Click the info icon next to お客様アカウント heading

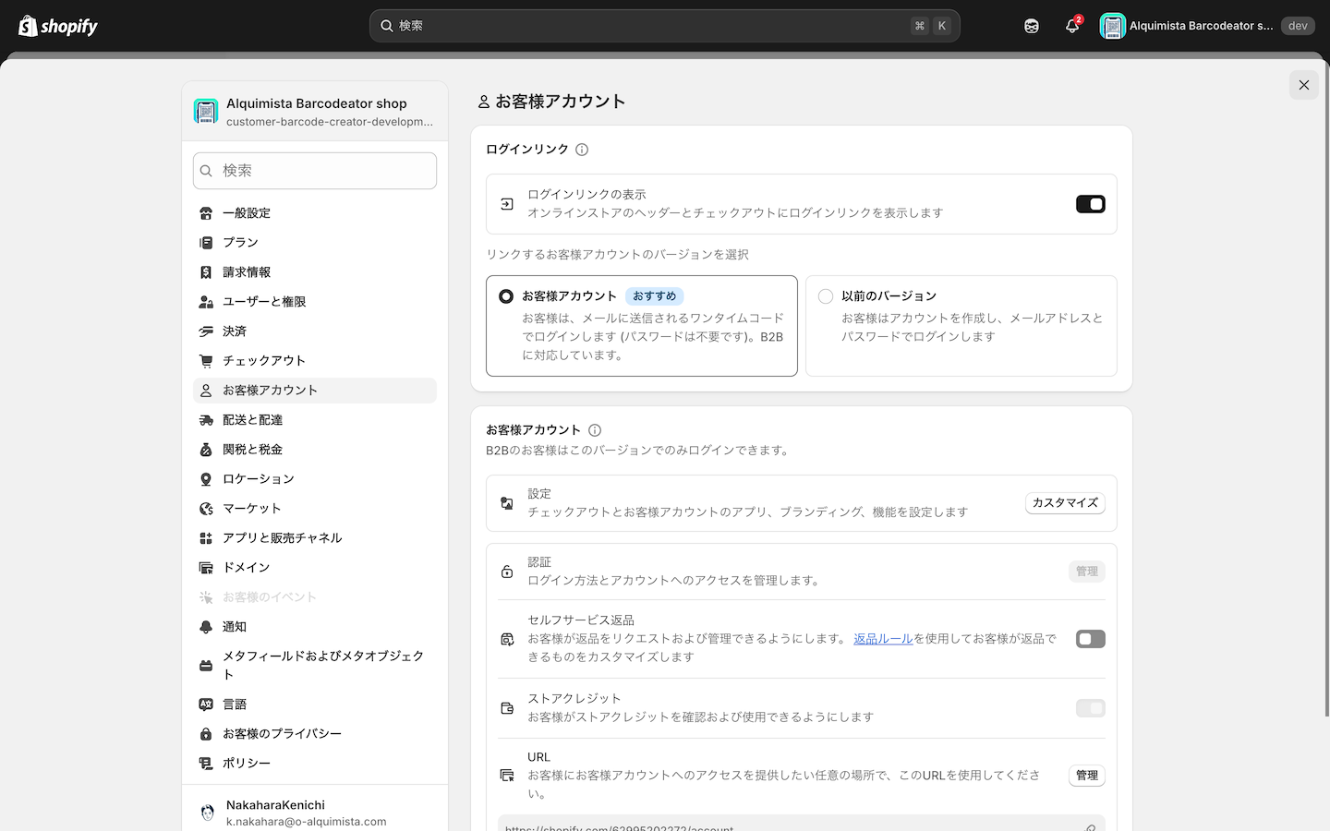point(595,430)
